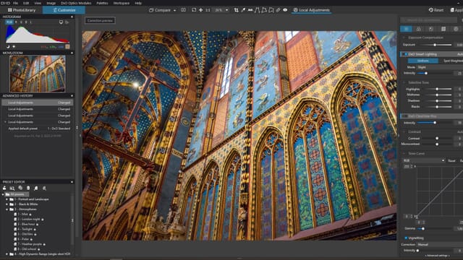Toggle DxO ClearView Plus on/off
This screenshot has height=260, width=463.
(405, 116)
